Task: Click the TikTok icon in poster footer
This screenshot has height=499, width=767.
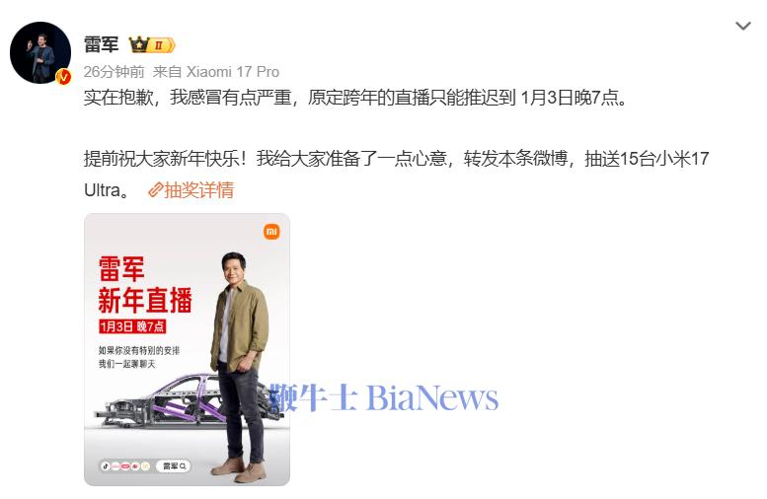Action: pyautogui.click(x=106, y=466)
